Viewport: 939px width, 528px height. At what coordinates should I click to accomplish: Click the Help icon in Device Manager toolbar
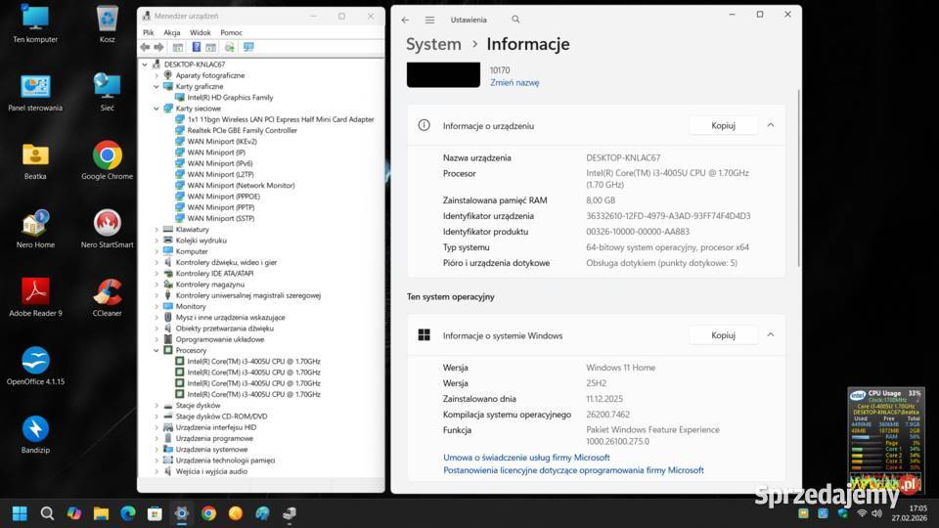coord(196,47)
